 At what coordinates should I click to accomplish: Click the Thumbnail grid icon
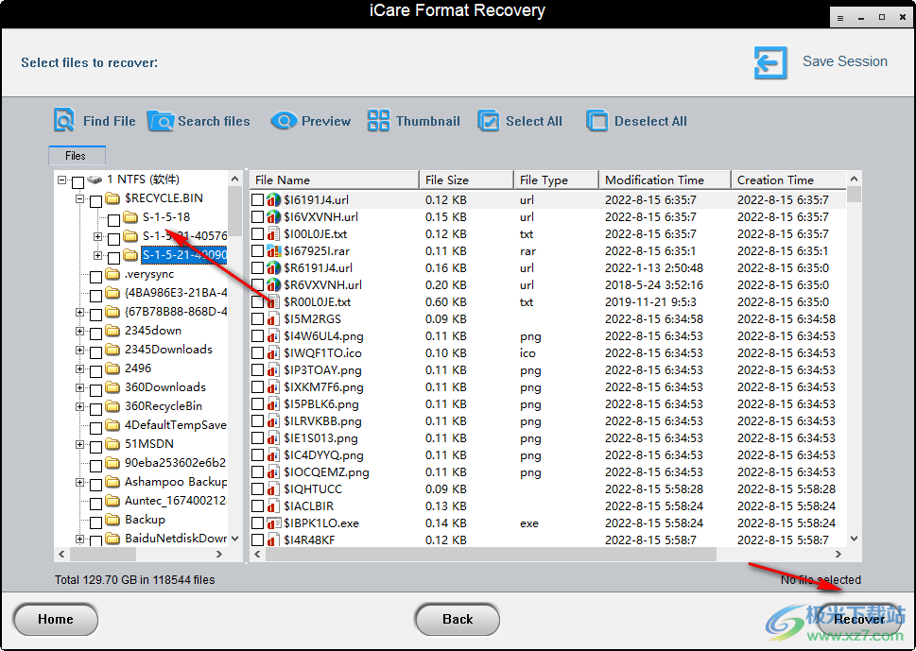[x=378, y=121]
